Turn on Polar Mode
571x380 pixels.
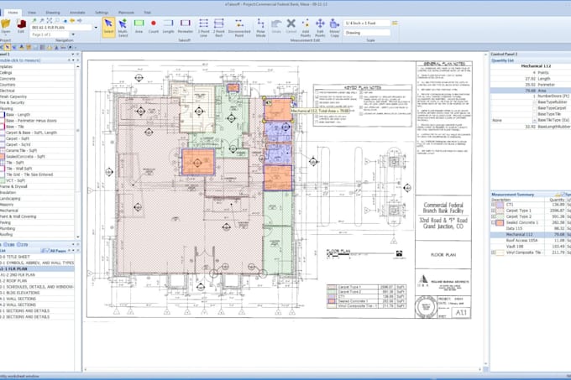[261, 28]
